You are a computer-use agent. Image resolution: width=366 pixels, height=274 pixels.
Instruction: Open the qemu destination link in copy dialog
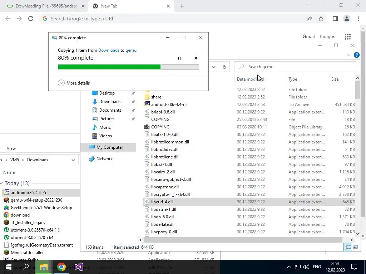131,50
